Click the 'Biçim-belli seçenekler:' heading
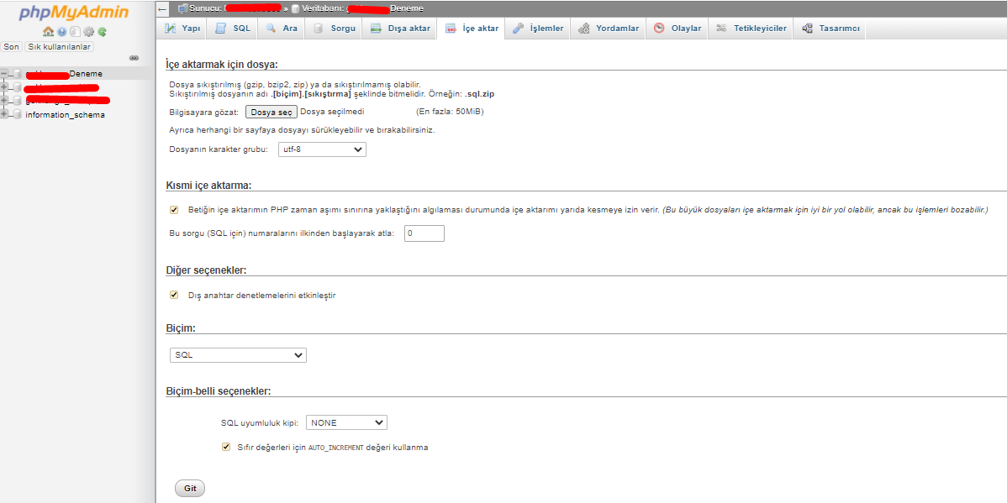Screen dimensions: 1007x503 coord(219,390)
